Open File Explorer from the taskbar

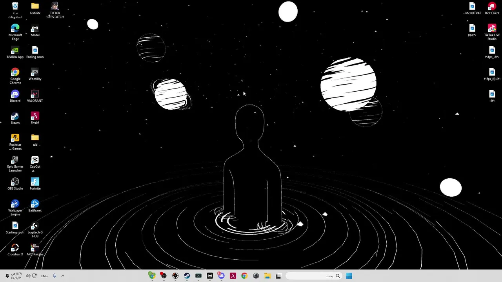[x=267, y=276]
